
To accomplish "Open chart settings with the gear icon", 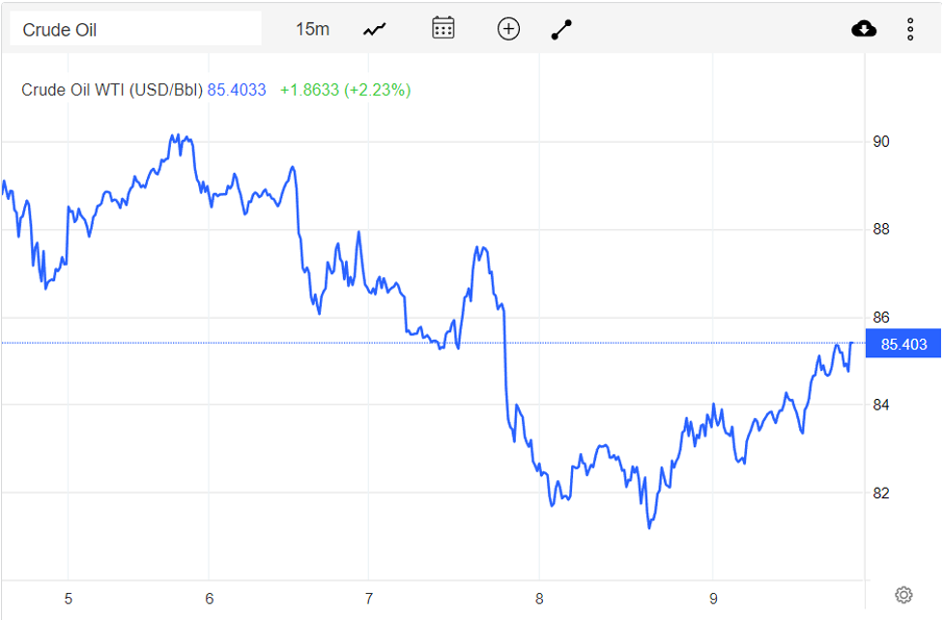I will (903, 596).
